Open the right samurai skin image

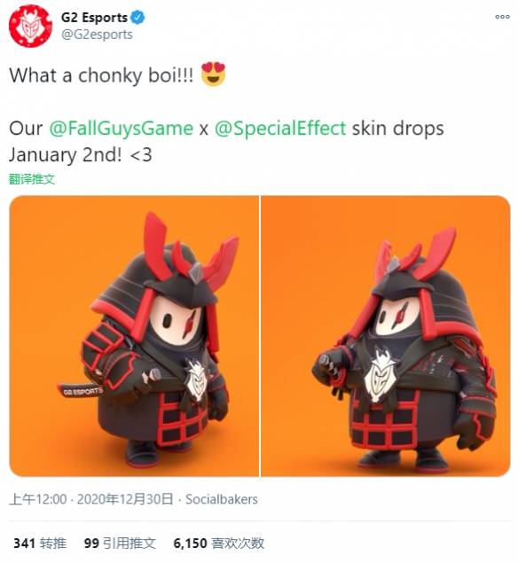click(386, 336)
